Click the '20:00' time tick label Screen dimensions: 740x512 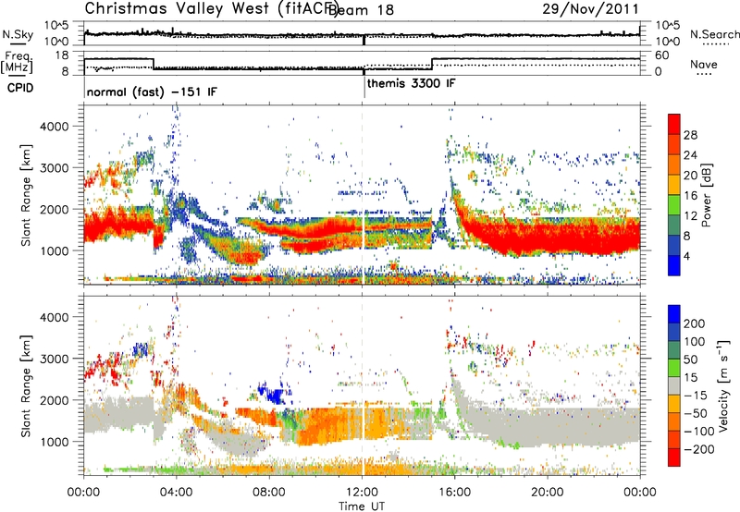[547, 493]
